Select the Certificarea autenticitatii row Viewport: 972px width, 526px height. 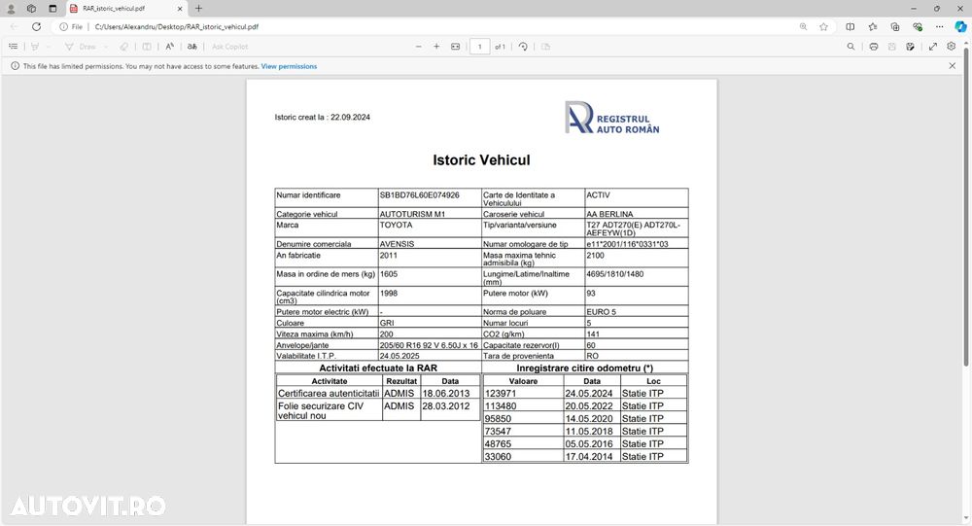click(378, 393)
